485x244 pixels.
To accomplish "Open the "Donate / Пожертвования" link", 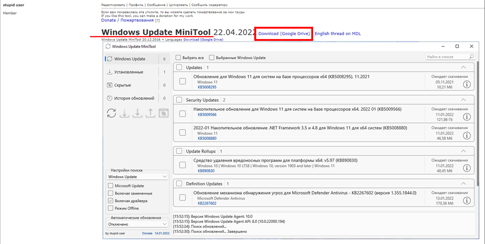I will tap(128, 20).
